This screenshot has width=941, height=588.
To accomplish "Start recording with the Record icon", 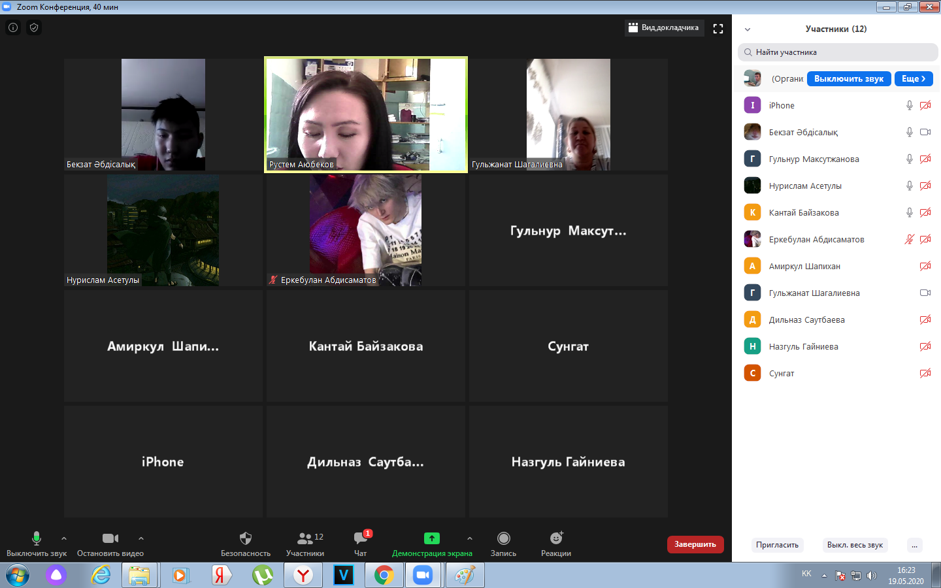I will click(503, 539).
